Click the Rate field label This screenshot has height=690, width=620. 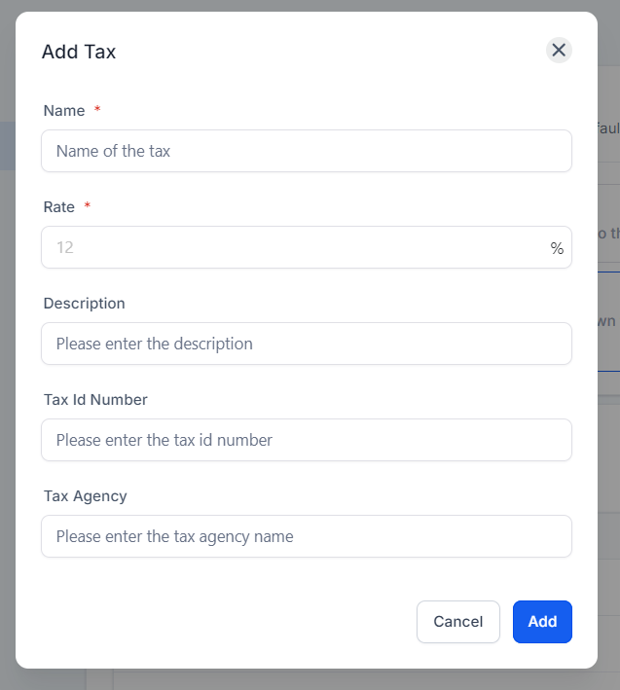59,207
